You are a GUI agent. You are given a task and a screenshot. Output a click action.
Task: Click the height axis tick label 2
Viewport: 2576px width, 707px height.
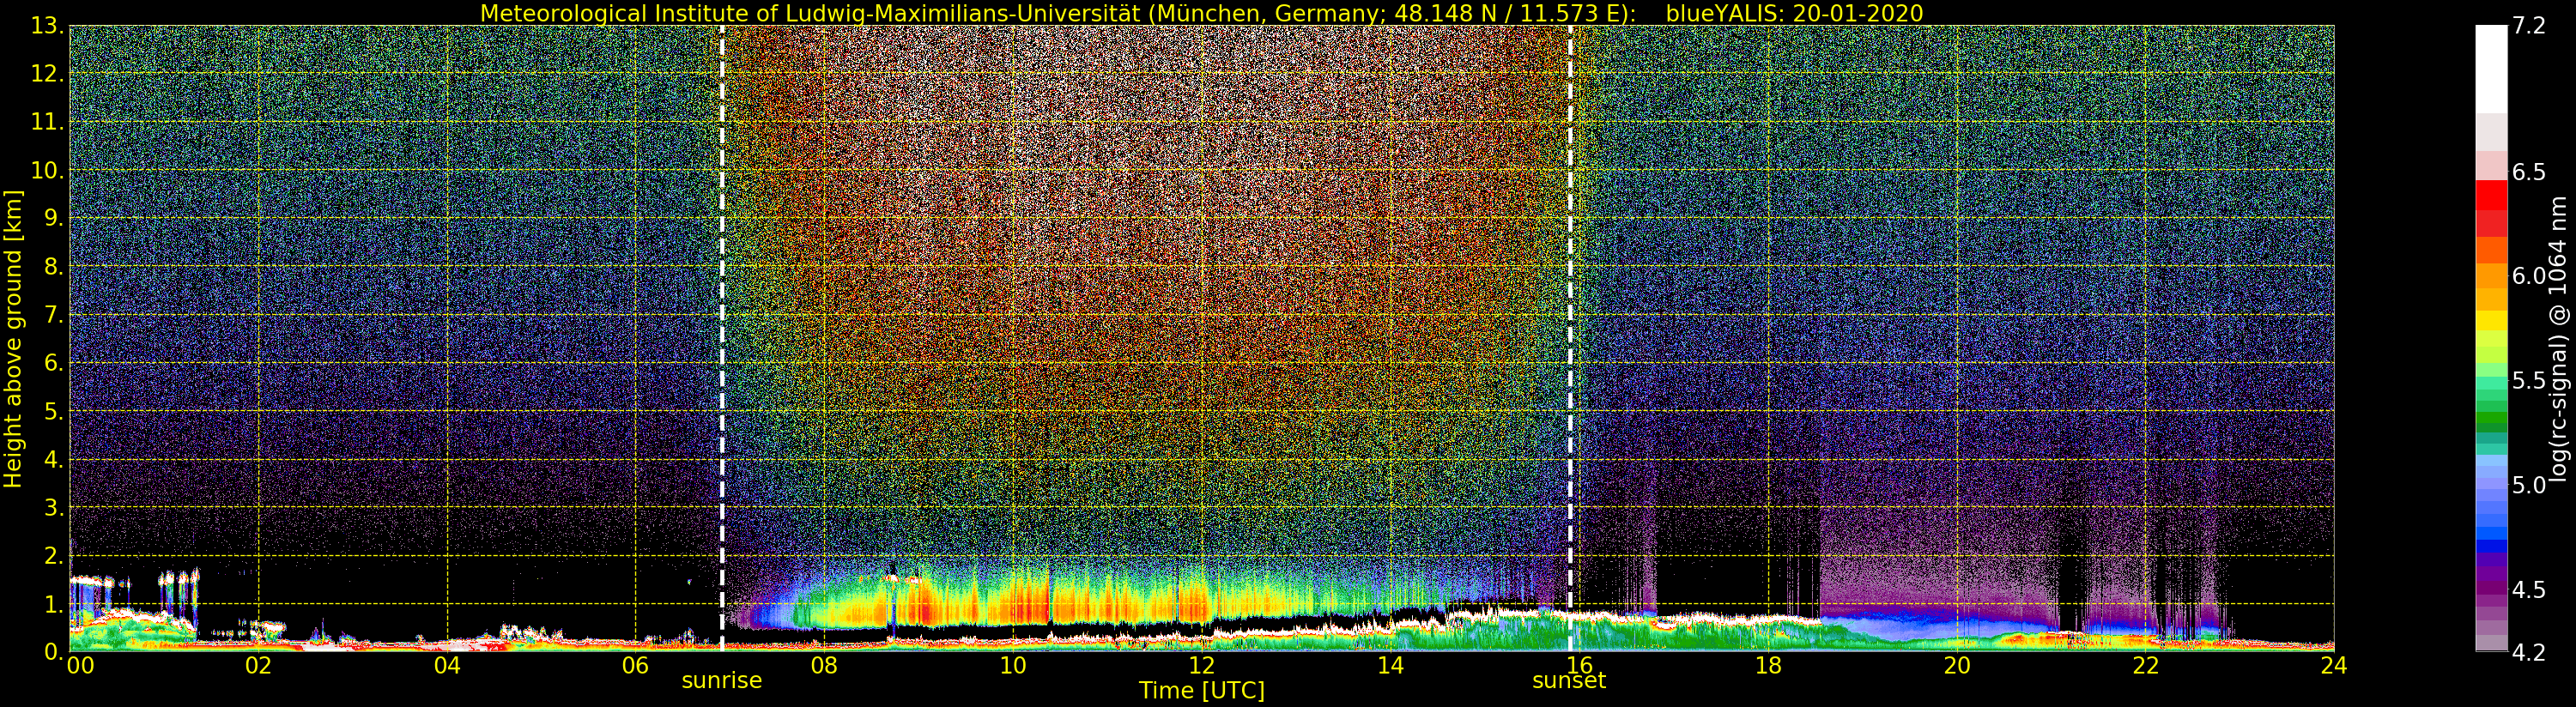54,555
